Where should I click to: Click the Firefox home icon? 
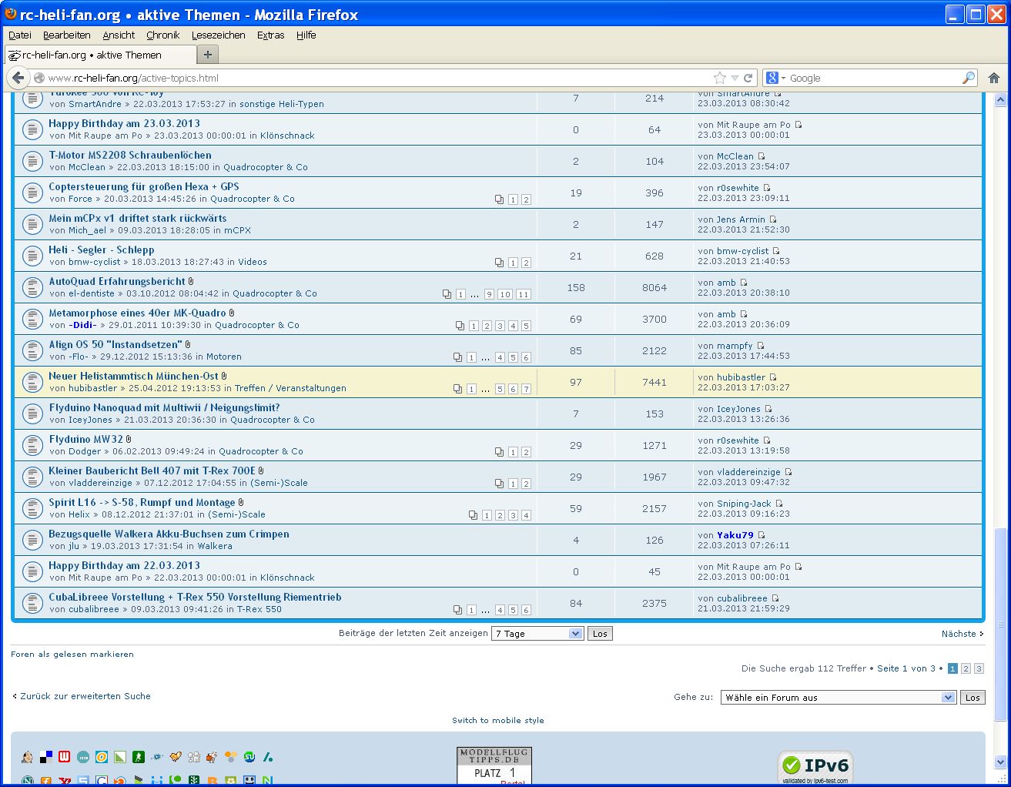993,78
